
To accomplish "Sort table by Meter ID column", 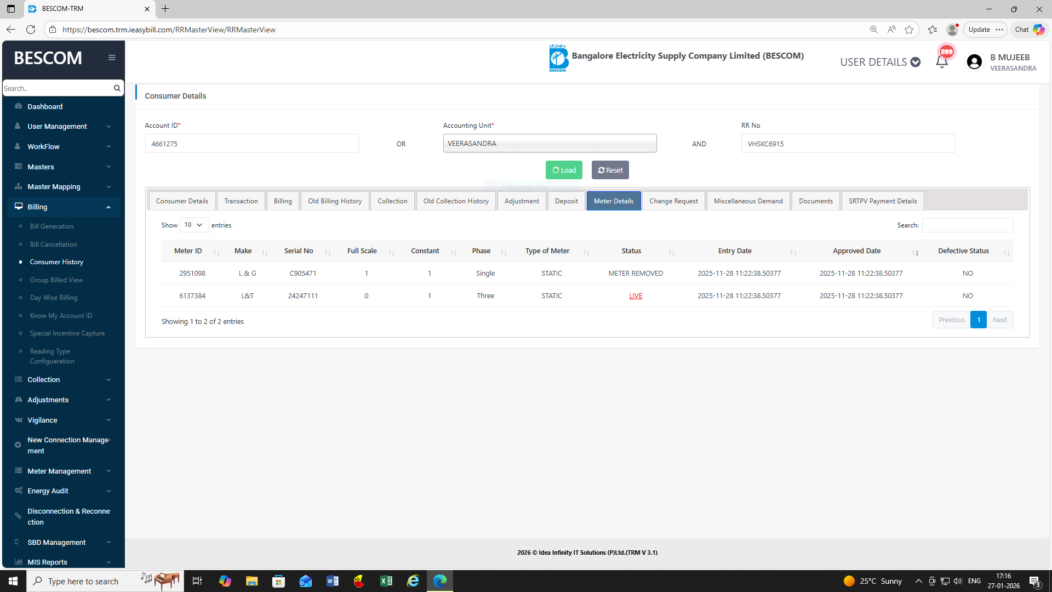I will click(188, 251).
